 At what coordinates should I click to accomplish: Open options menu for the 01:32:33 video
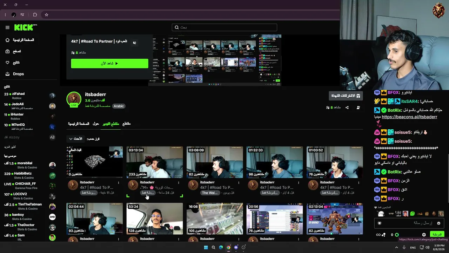[x=299, y=183]
